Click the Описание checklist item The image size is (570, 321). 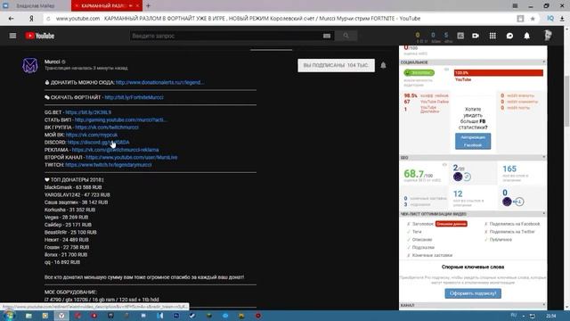pos(421,240)
